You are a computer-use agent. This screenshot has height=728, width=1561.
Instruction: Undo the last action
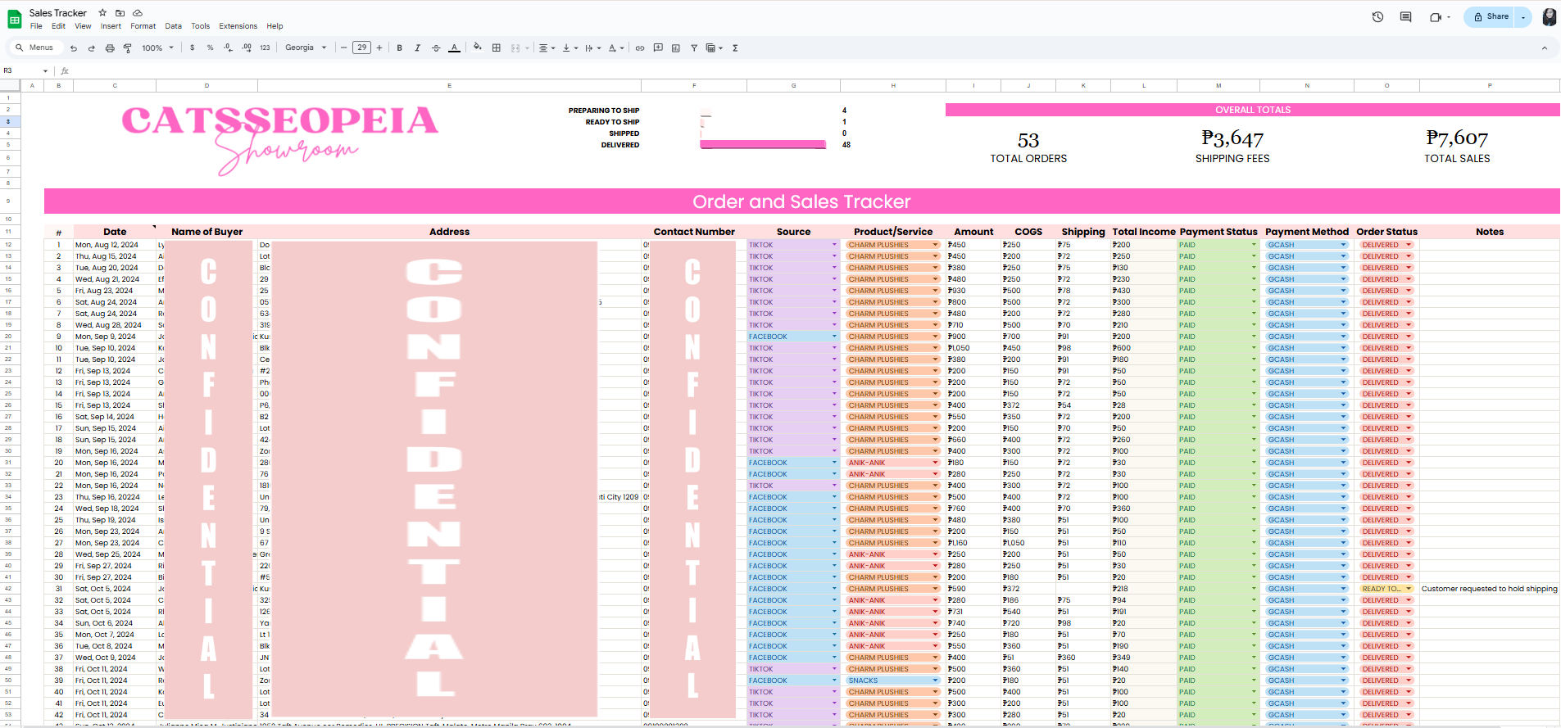[x=74, y=48]
